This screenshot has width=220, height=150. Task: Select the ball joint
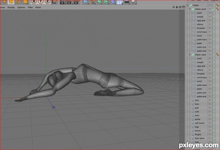[x=197, y=108]
